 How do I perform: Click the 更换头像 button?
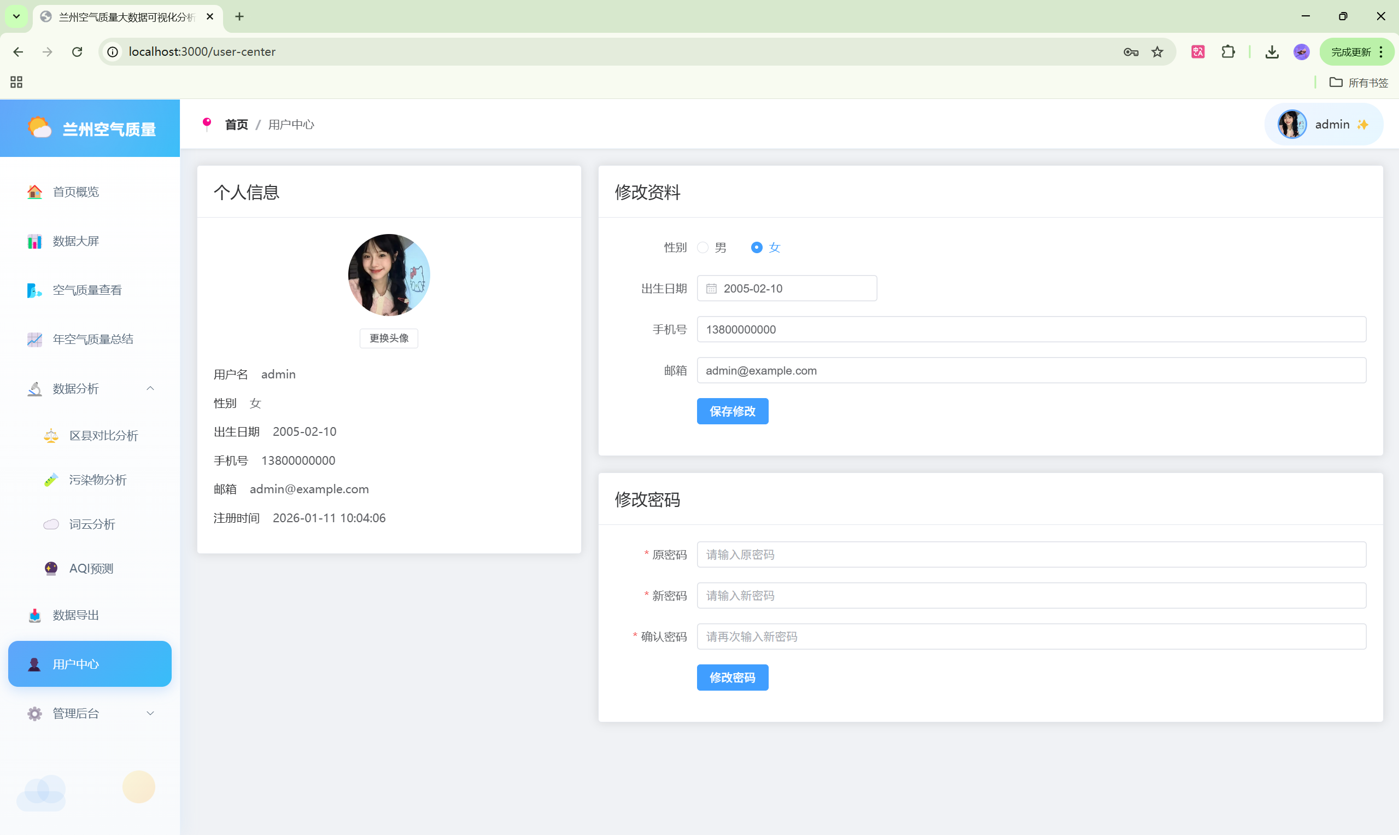(x=389, y=338)
